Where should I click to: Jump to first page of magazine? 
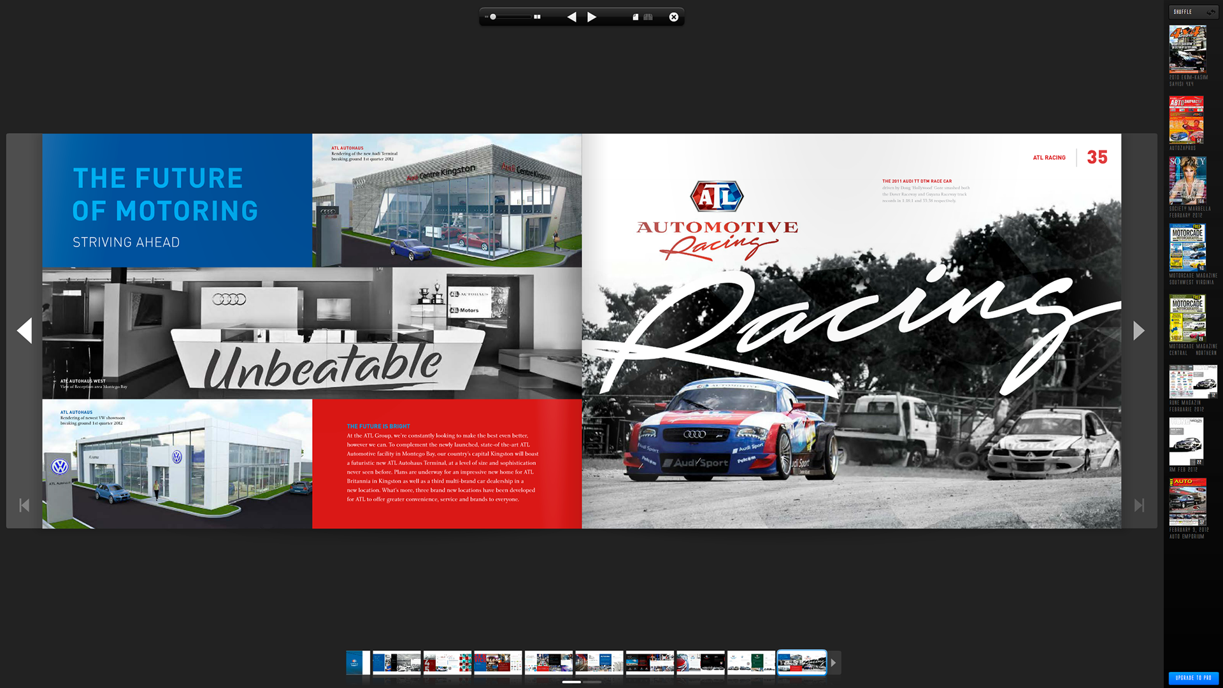point(24,505)
